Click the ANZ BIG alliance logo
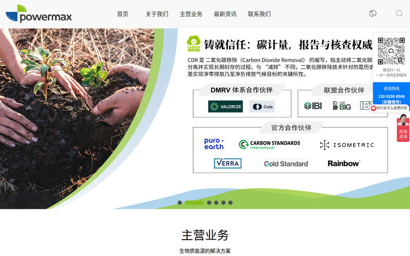The width and height of the screenshot is (410, 256). pos(342,105)
